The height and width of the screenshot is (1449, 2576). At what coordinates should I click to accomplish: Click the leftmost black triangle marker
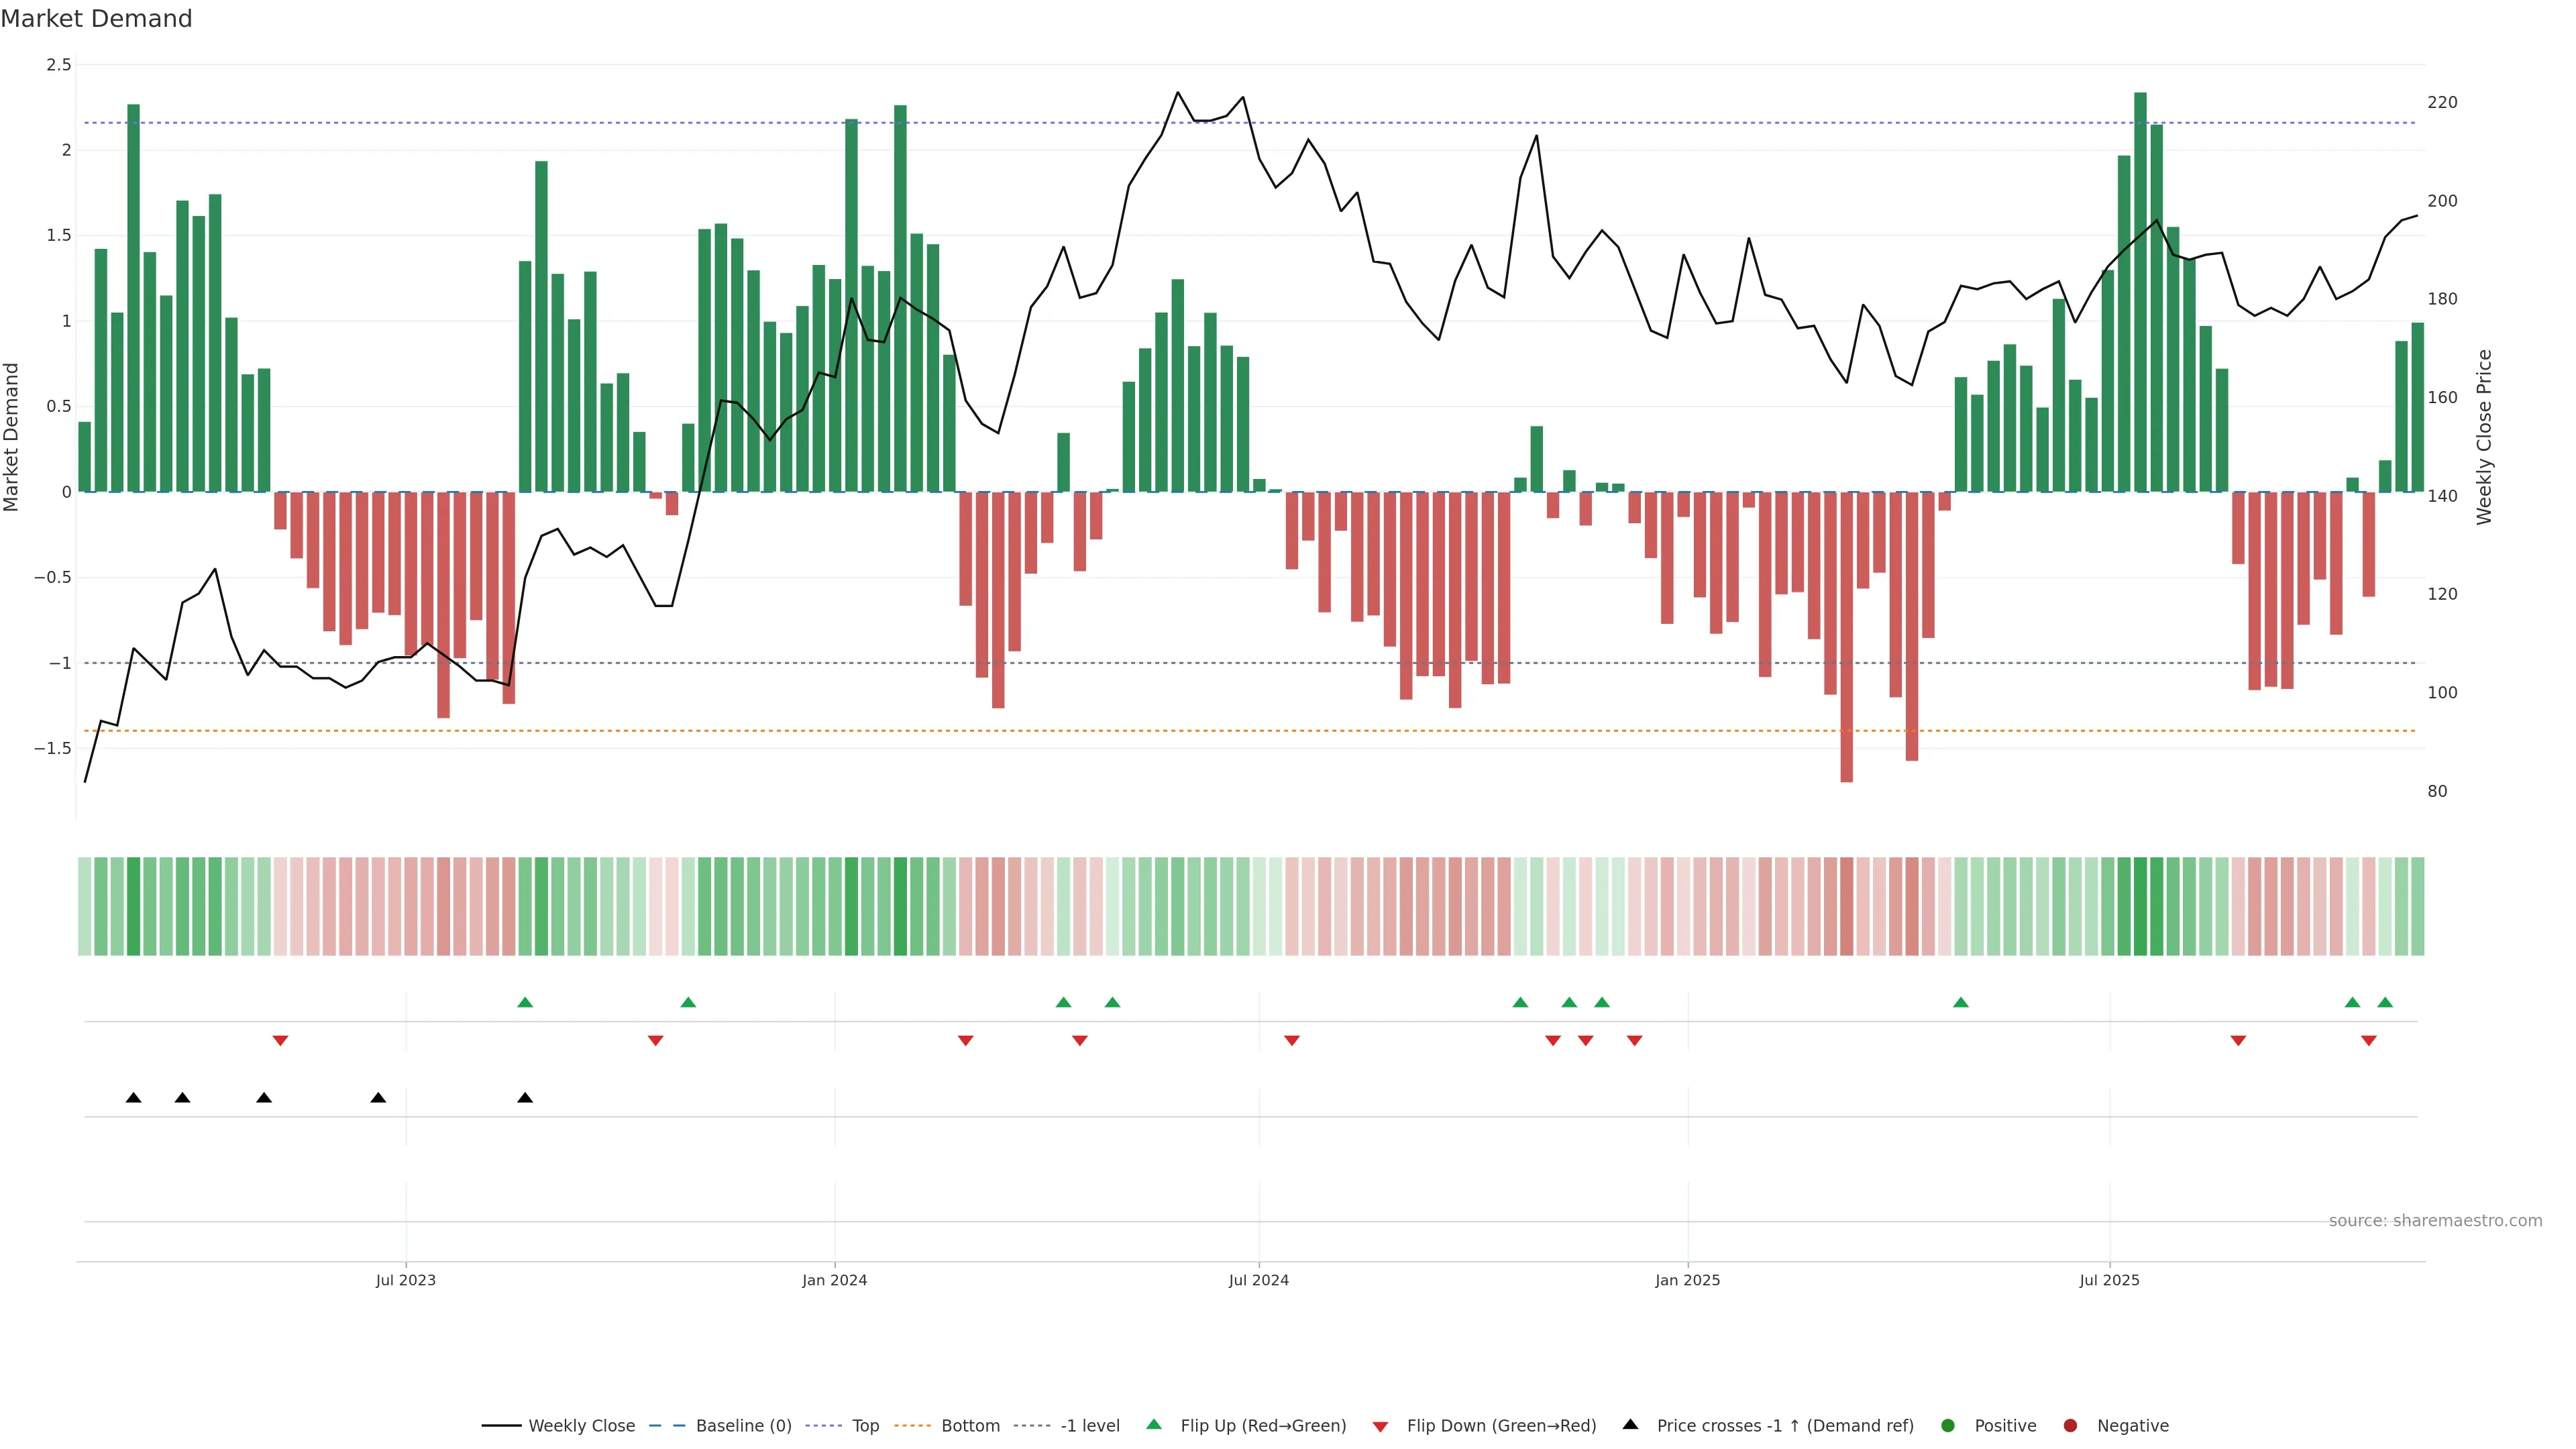click(x=134, y=1098)
